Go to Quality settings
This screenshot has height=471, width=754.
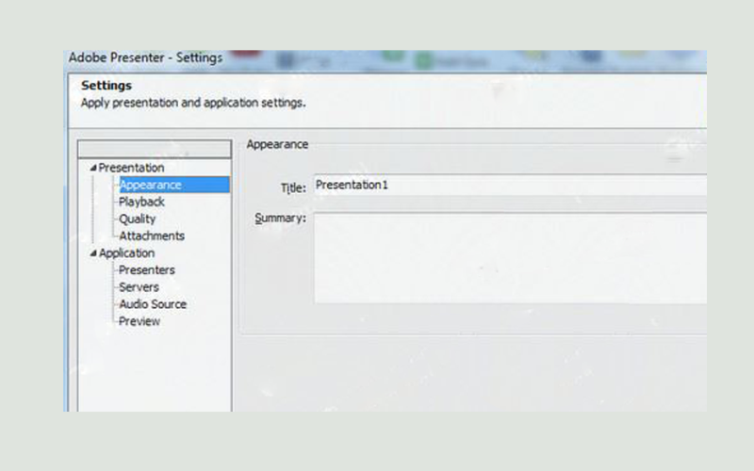pyautogui.click(x=137, y=219)
